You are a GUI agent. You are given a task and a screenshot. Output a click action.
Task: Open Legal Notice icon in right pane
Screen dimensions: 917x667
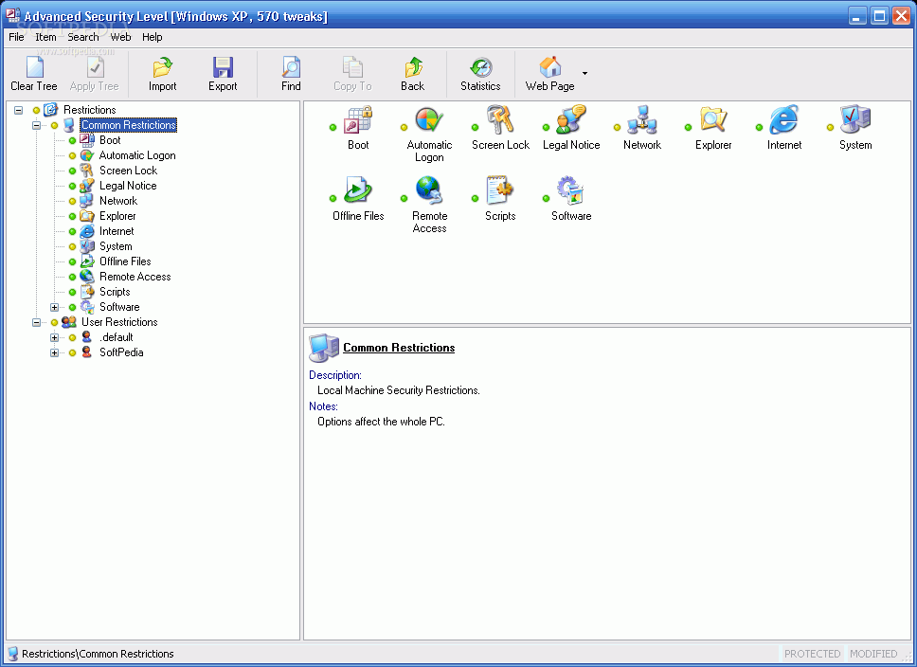[x=571, y=120]
